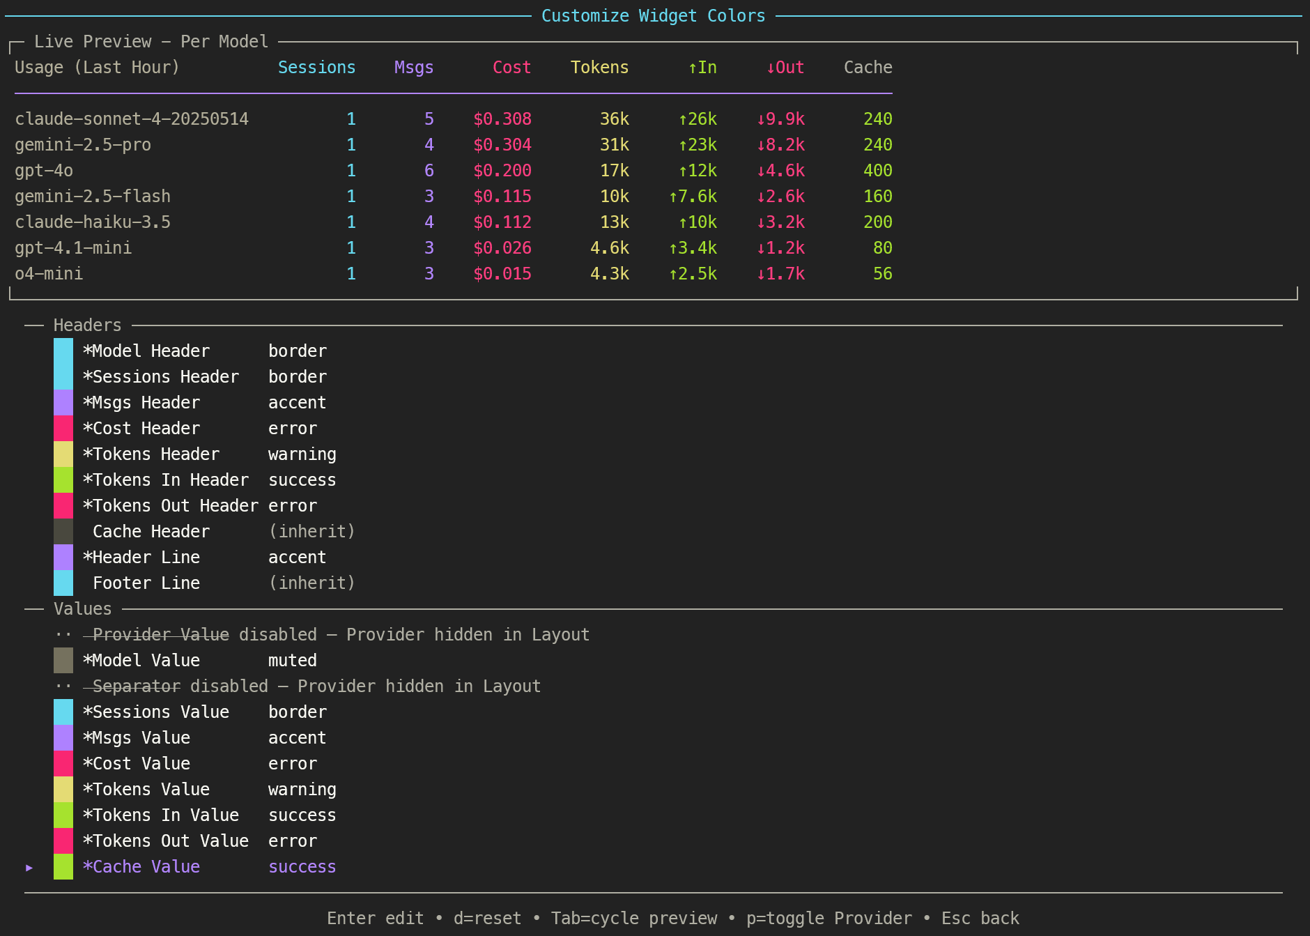Click the *Tokens Header row label
Viewport: 1310px width, 936px height.
(x=151, y=454)
